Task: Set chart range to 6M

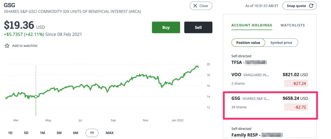Action: 76,133
